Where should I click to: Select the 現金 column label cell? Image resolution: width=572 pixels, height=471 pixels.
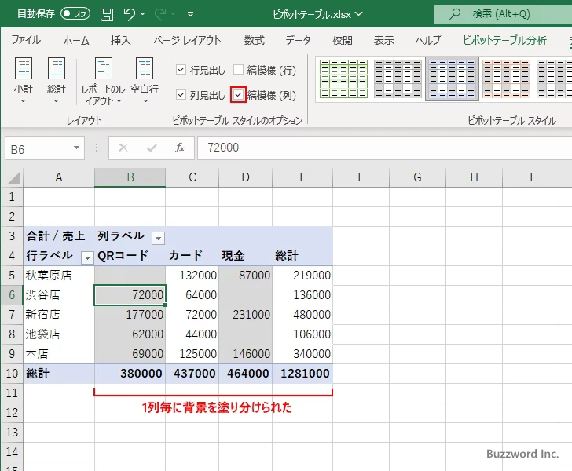click(246, 256)
